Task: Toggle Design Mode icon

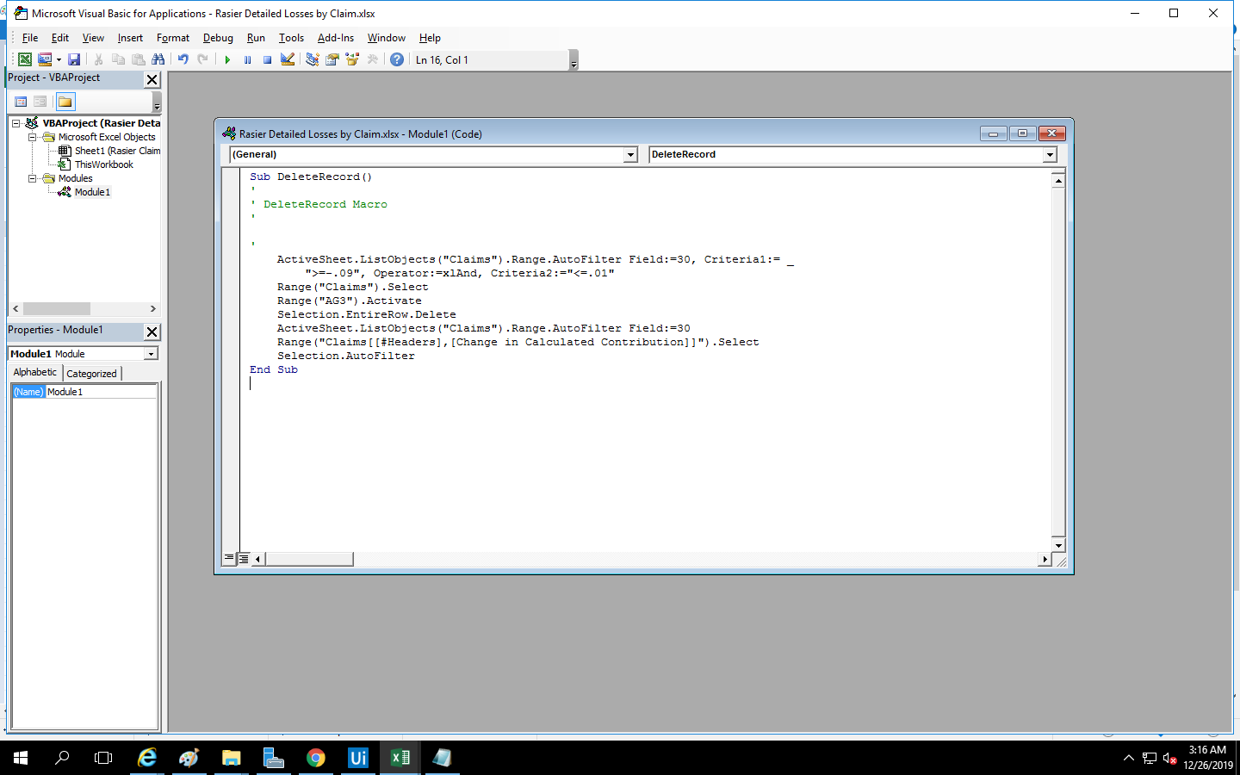Action: tap(288, 59)
